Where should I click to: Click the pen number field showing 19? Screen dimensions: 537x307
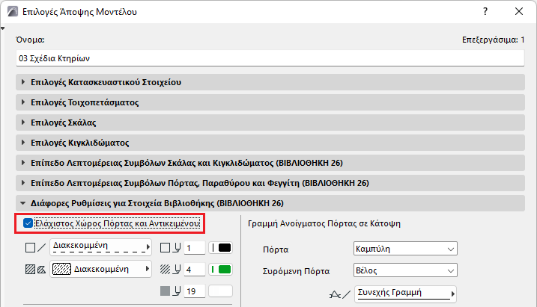(195, 291)
